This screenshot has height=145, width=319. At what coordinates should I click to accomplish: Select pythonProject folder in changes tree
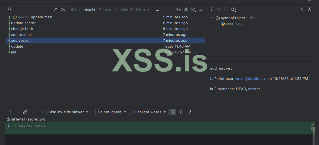[233, 18]
